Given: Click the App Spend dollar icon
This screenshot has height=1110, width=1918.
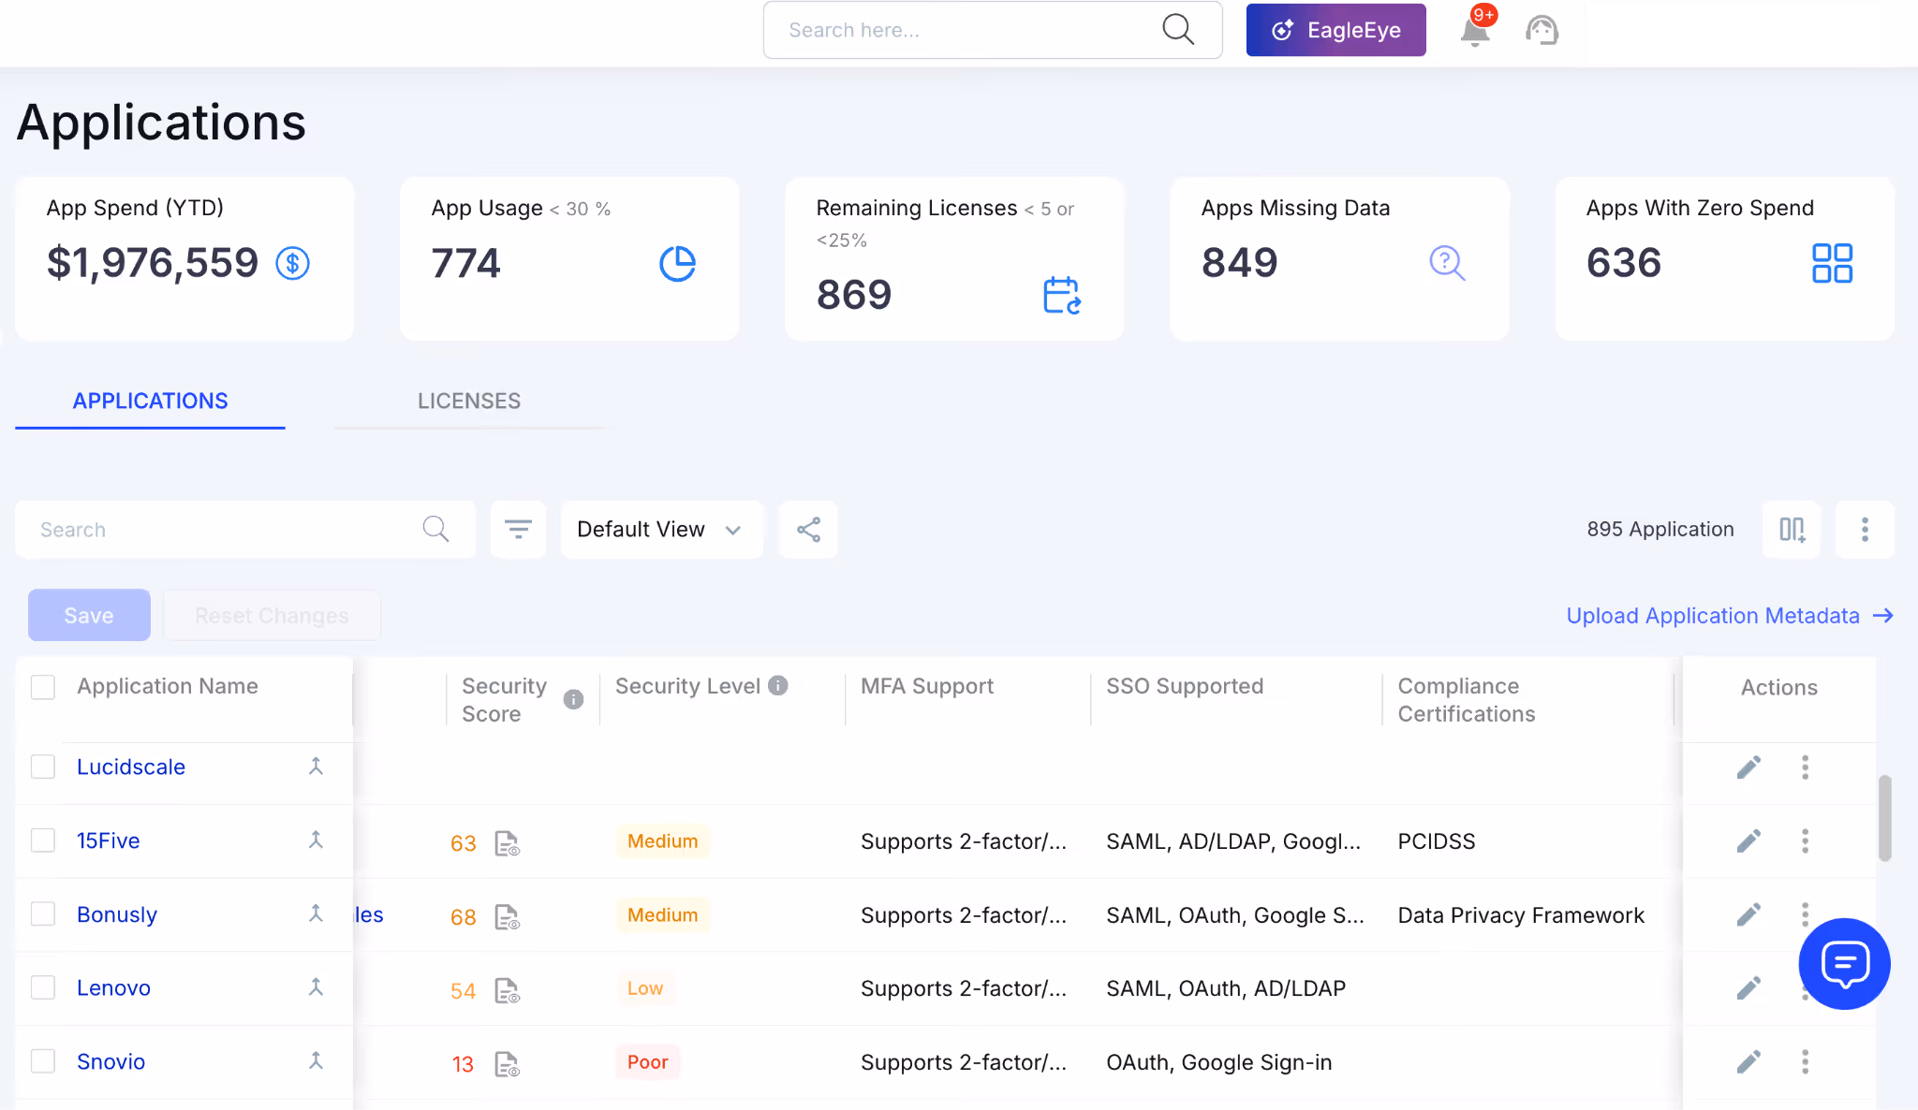Looking at the screenshot, I should (292, 263).
